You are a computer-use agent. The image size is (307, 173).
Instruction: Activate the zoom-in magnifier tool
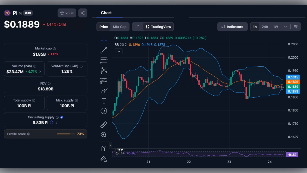click(x=104, y=135)
